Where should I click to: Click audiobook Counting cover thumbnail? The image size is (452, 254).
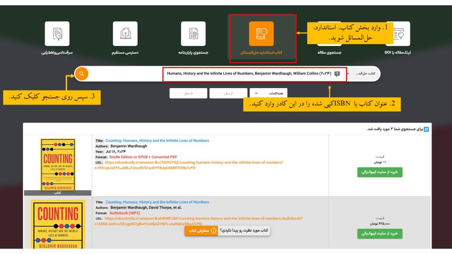pyautogui.click(x=58, y=224)
